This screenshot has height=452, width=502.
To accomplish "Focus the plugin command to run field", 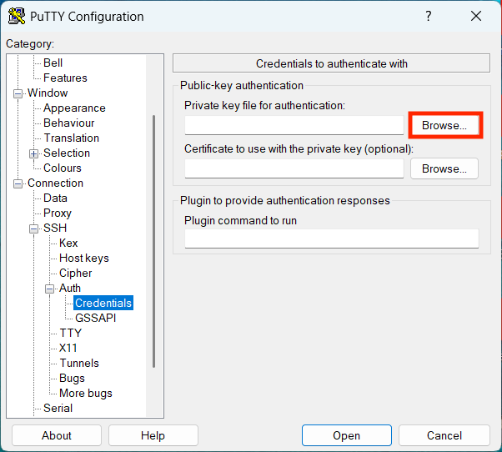I will tap(332, 239).
